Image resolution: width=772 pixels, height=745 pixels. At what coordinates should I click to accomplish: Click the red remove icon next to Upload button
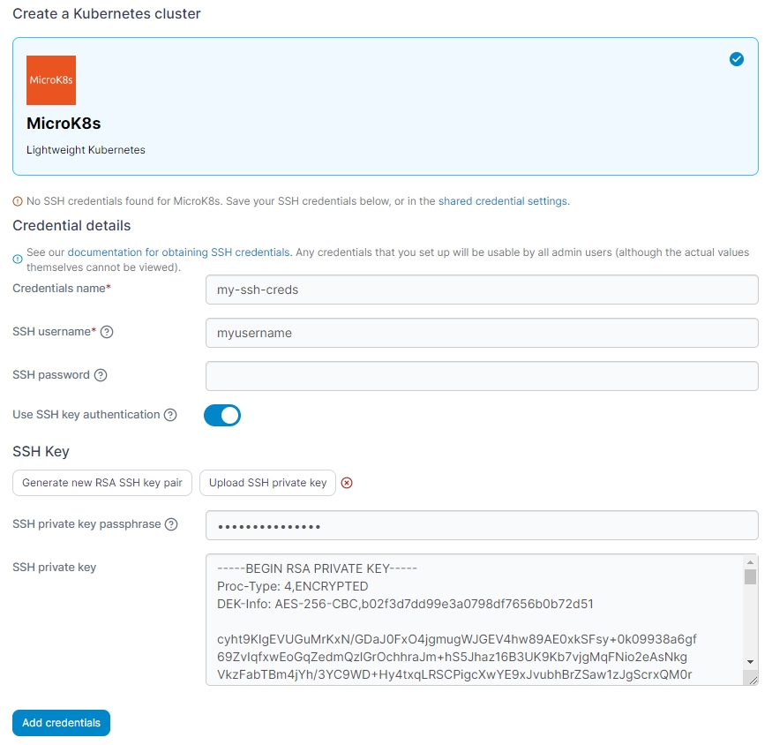(347, 483)
